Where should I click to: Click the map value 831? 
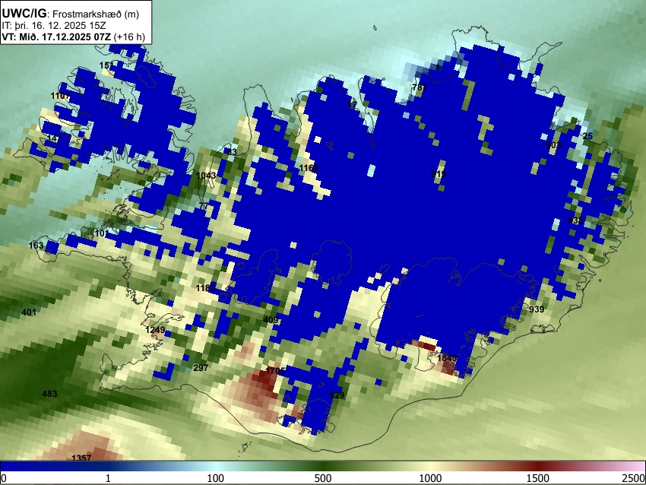[x=575, y=220]
